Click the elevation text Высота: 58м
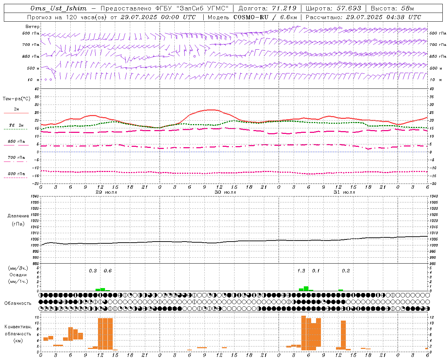 pos(392,8)
